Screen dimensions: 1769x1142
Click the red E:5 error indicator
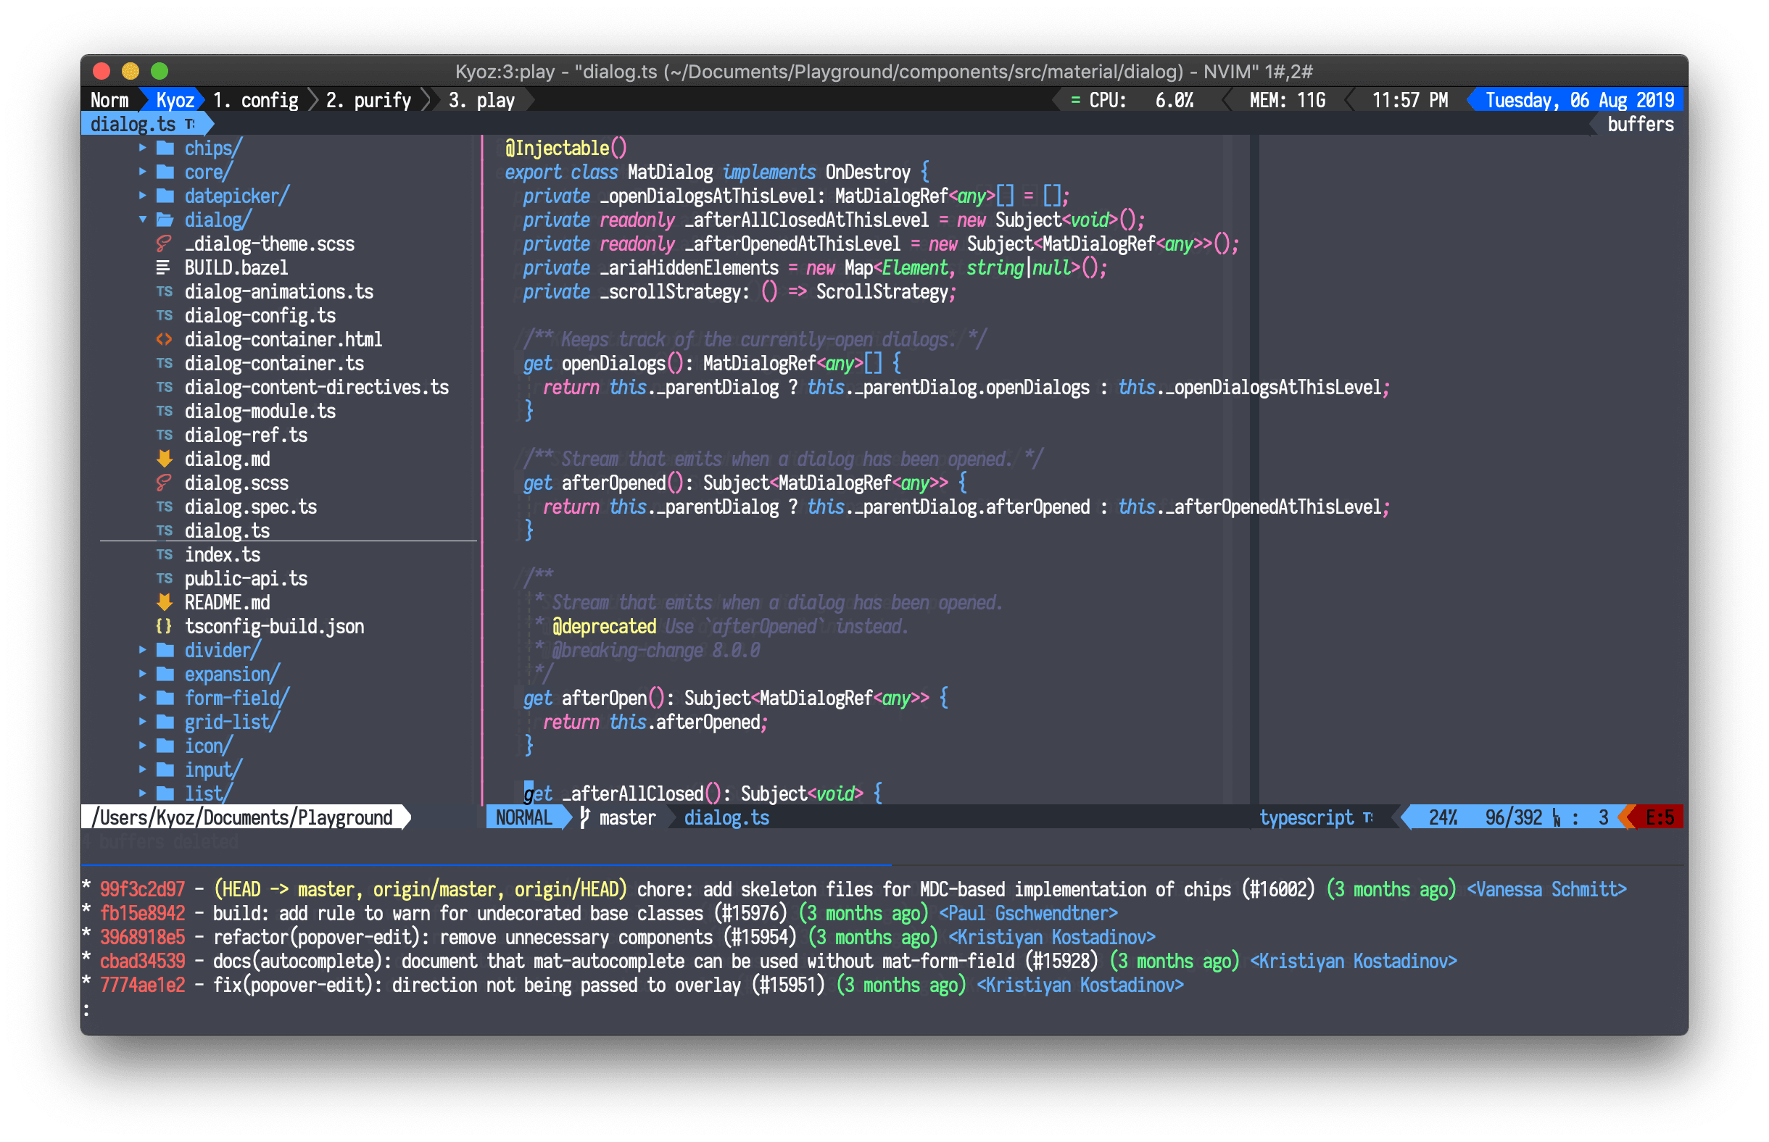[1659, 818]
